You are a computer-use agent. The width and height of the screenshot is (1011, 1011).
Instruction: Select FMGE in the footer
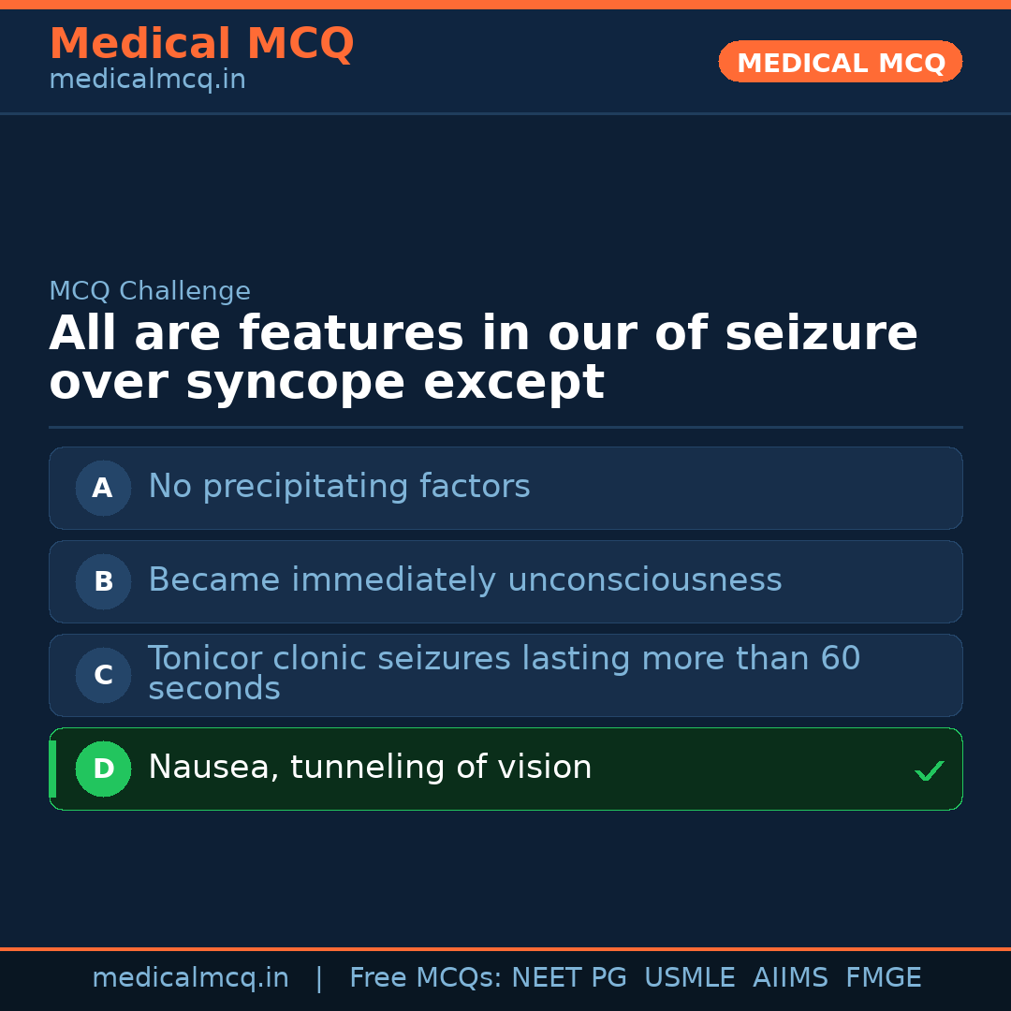click(x=883, y=978)
